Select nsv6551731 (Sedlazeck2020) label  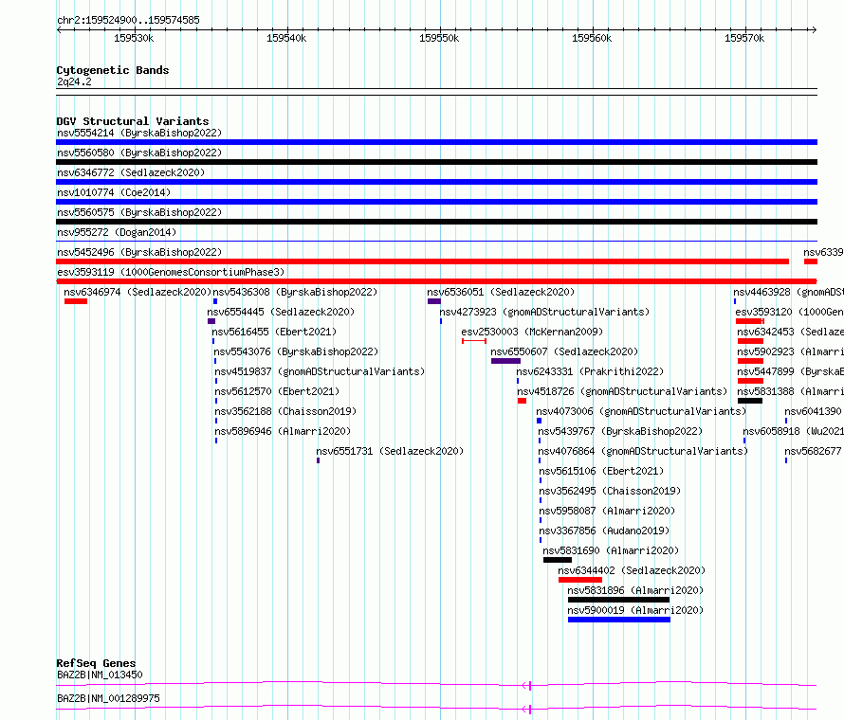pyautogui.click(x=390, y=451)
